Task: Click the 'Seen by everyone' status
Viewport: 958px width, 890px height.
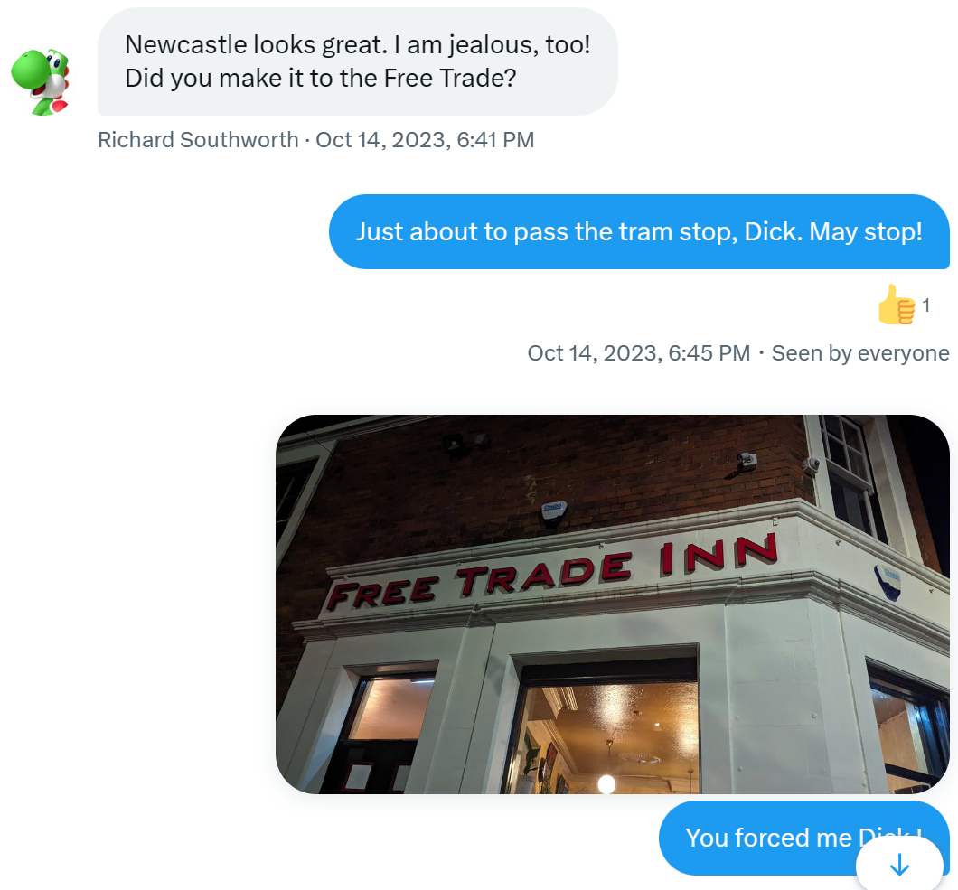Action: 860,353
